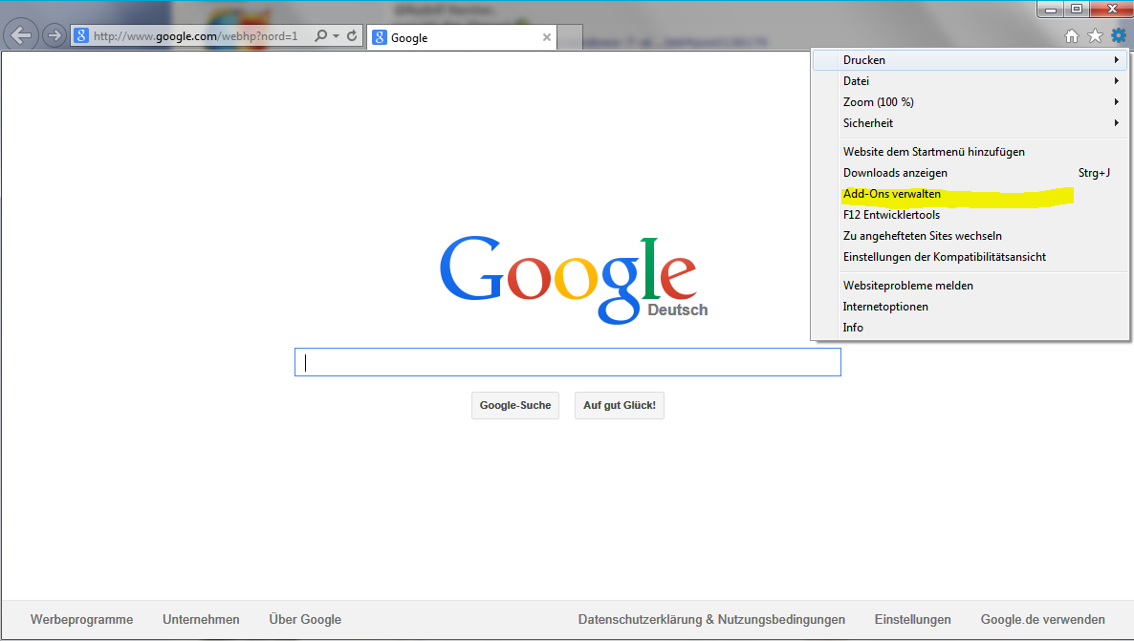Open the Werbeprogramme footer link
This screenshot has height=641, width=1134.
[x=81, y=619]
